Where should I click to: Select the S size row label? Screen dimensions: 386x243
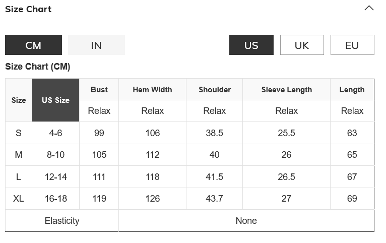pos(19,133)
